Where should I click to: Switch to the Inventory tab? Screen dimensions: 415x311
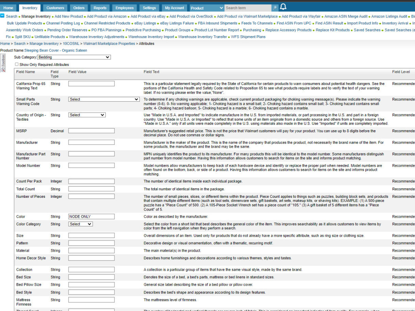coord(29,8)
